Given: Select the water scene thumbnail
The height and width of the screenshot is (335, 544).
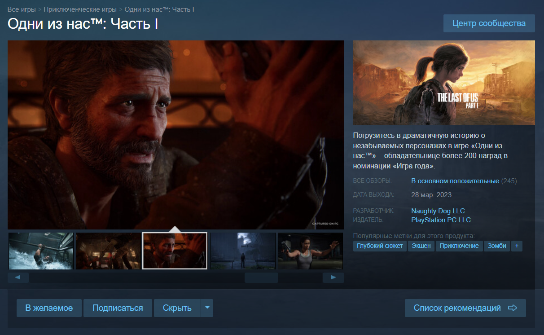Looking at the screenshot, I should pos(41,251).
